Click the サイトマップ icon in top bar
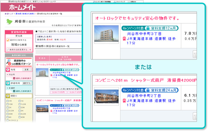 coord(115,2)
